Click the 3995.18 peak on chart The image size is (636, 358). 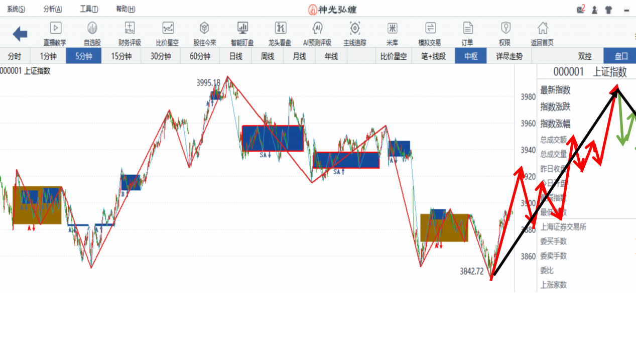pyautogui.click(x=208, y=83)
